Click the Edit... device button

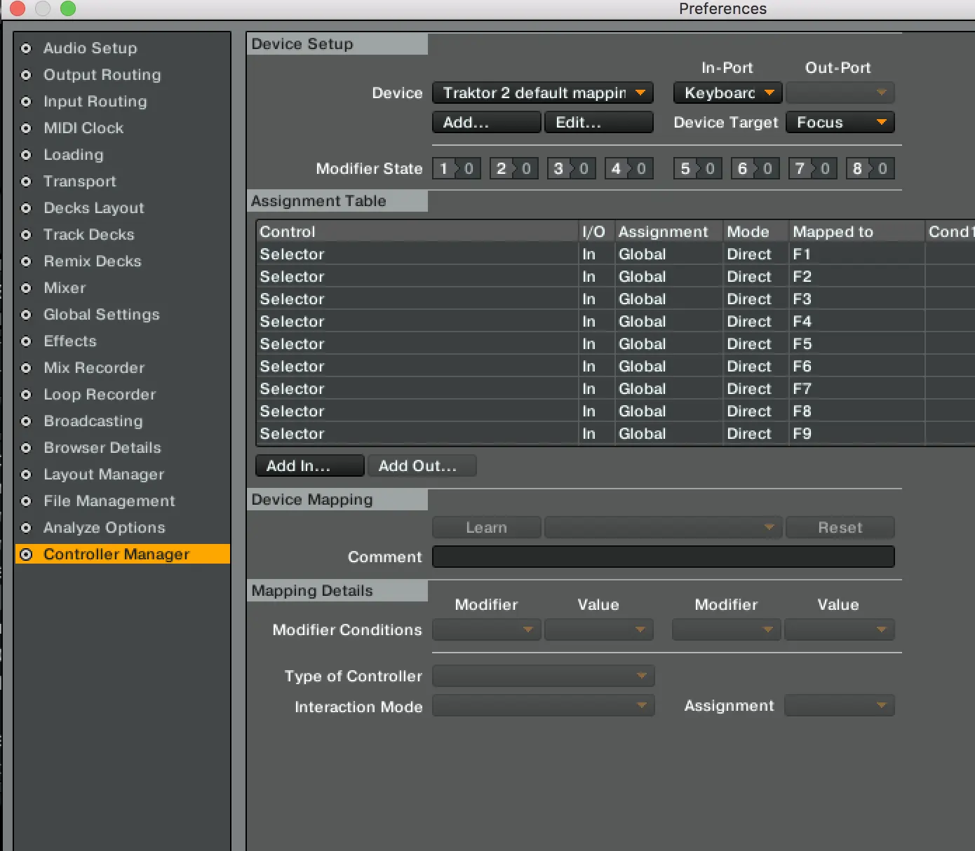pos(598,123)
